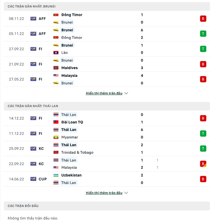Select the highlighted Thái Lan team versus Myanmar
Viewport: 213px width, 222px height.
click(69, 130)
